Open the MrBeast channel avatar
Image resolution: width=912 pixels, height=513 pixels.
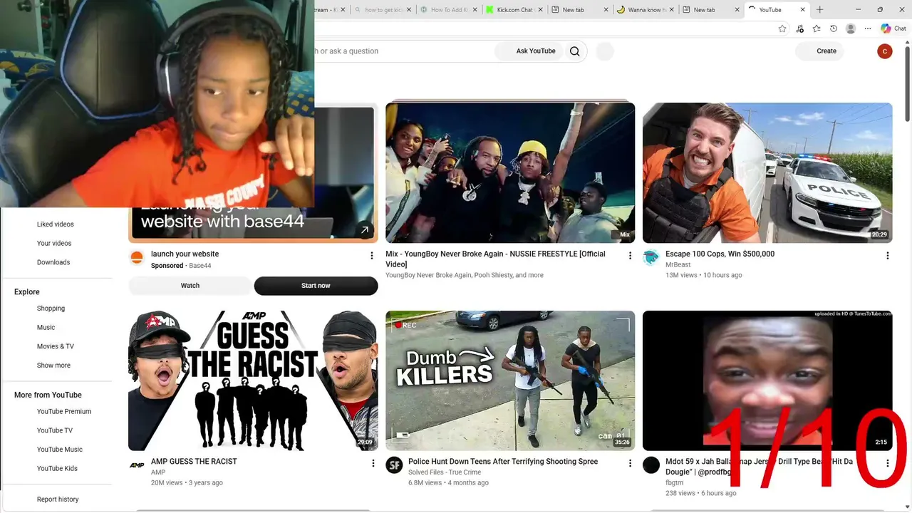click(651, 258)
